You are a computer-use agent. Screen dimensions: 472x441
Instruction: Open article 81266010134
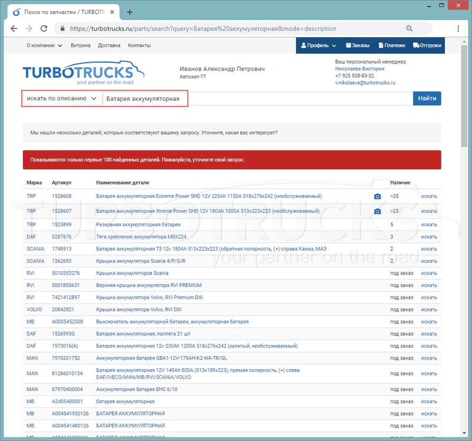point(67,373)
